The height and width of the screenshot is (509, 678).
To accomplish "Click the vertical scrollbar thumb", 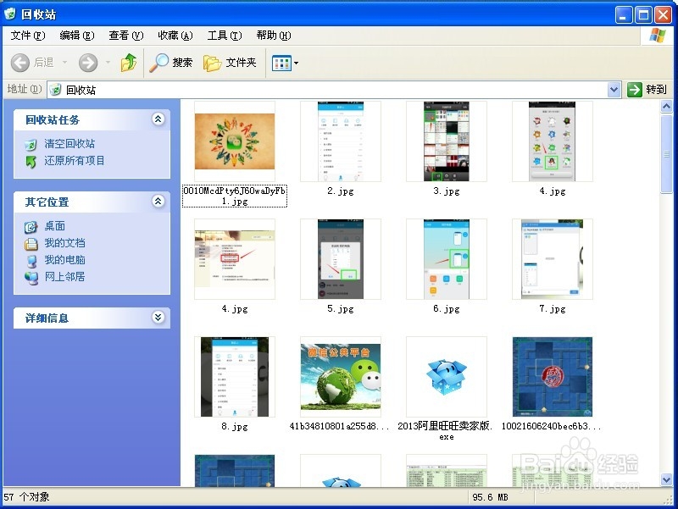I will click(x=666, y=153).
